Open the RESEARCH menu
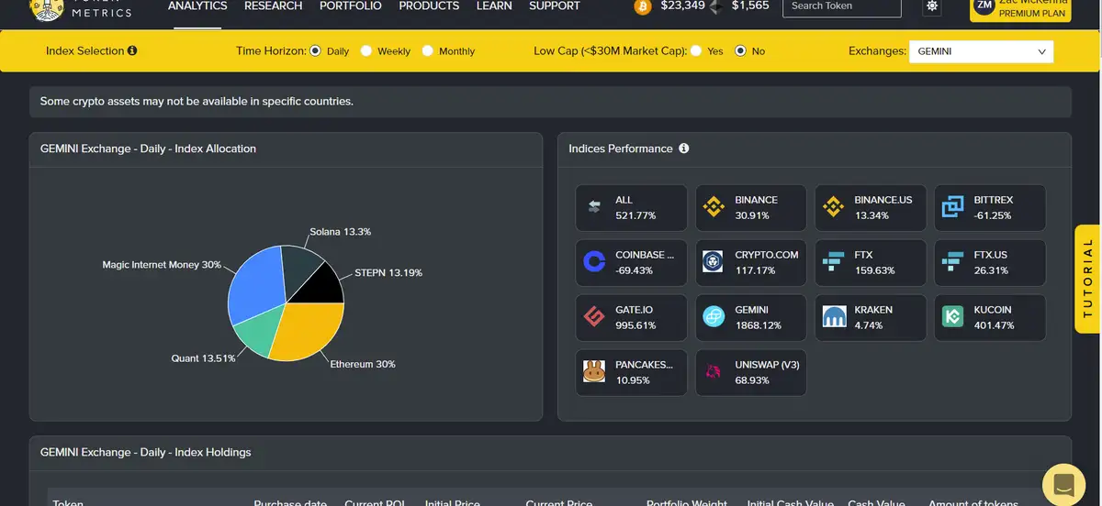The image size is (1102, 506). [273, 6]
